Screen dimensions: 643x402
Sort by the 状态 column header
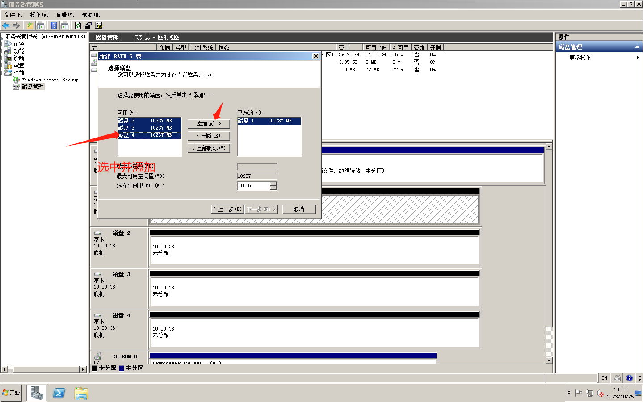click(x=276, y=47)
